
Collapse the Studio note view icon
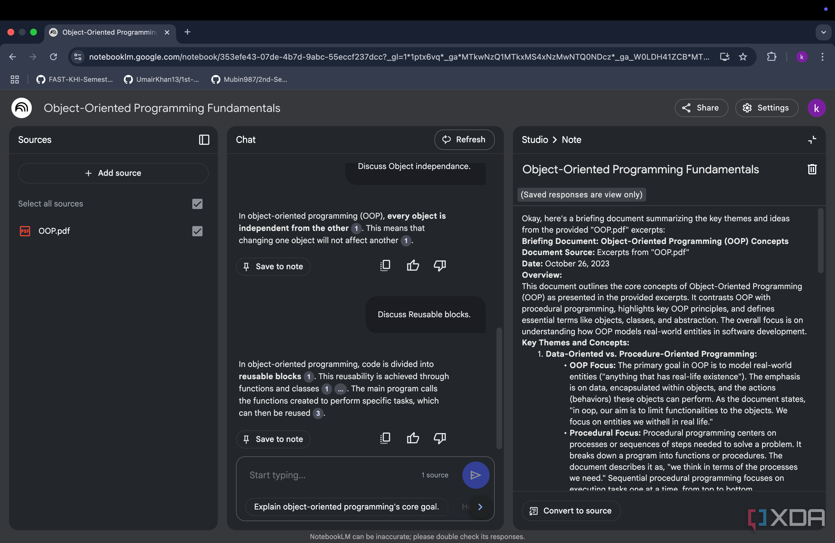tap(812, 140)
